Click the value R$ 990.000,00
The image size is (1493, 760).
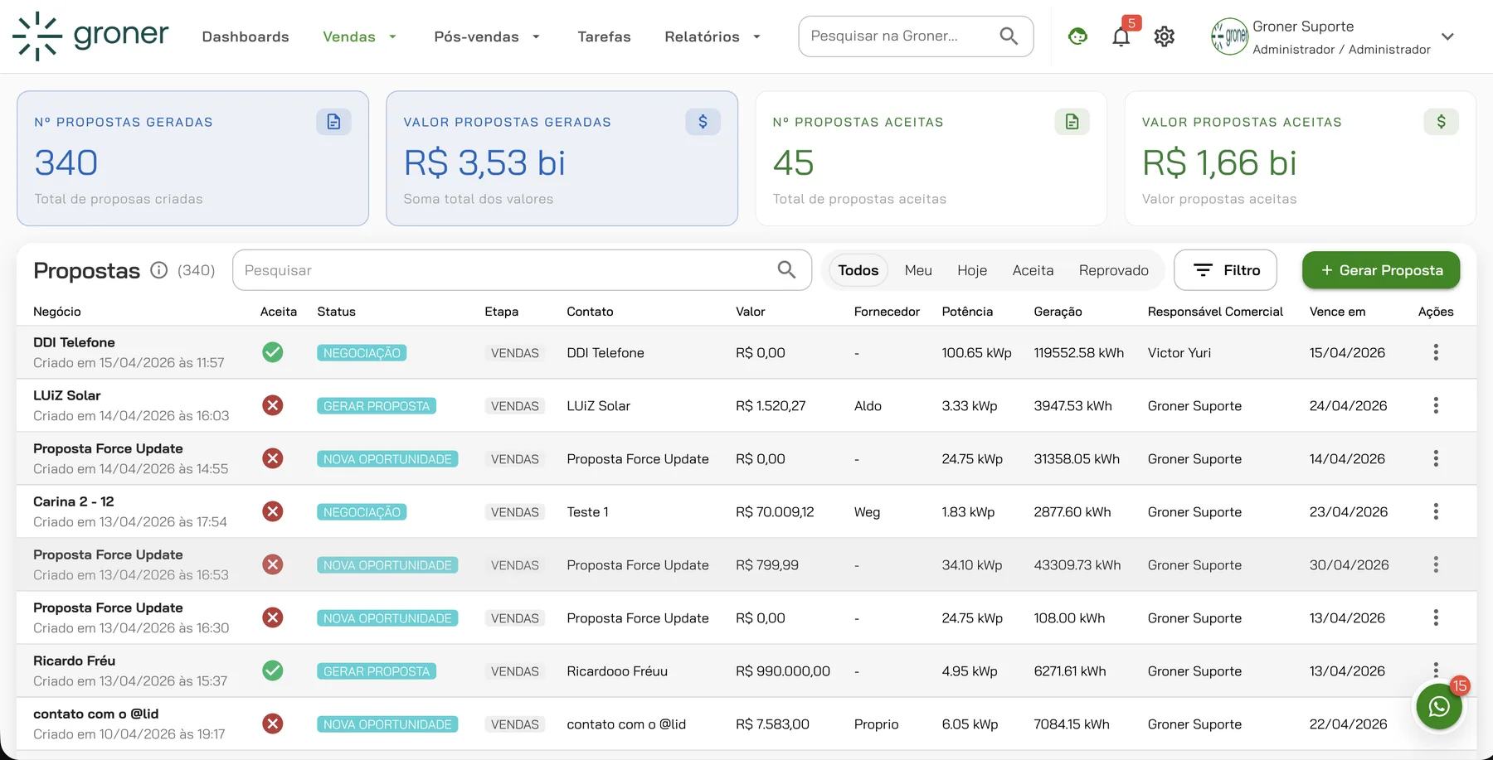pos(783,671)
